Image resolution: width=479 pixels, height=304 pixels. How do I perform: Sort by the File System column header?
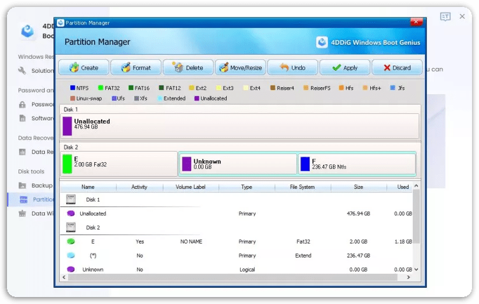(302, 187)
